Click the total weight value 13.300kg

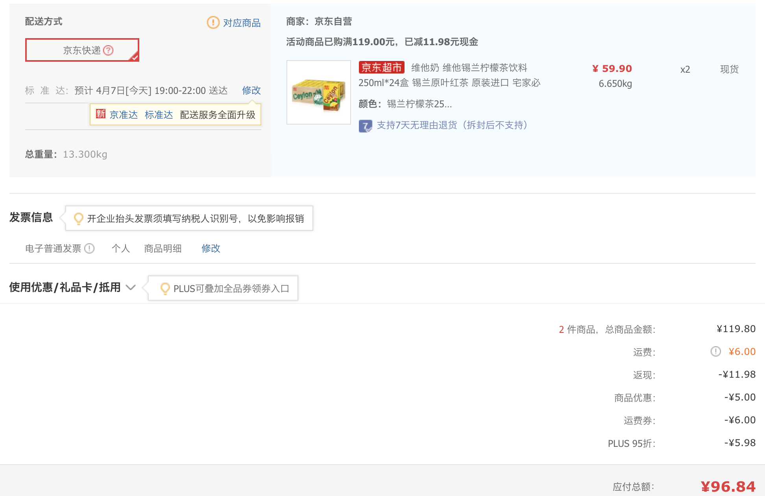click(x=85, y=154)
